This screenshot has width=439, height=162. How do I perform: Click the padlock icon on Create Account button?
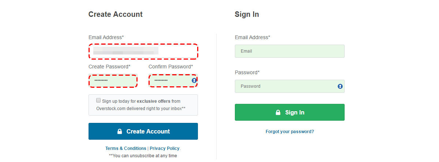point(119,131)
